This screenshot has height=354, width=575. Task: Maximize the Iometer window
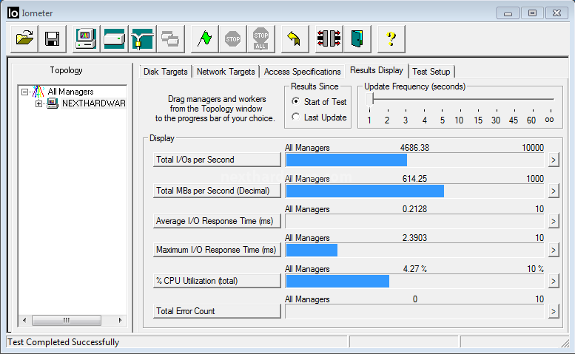533,13
